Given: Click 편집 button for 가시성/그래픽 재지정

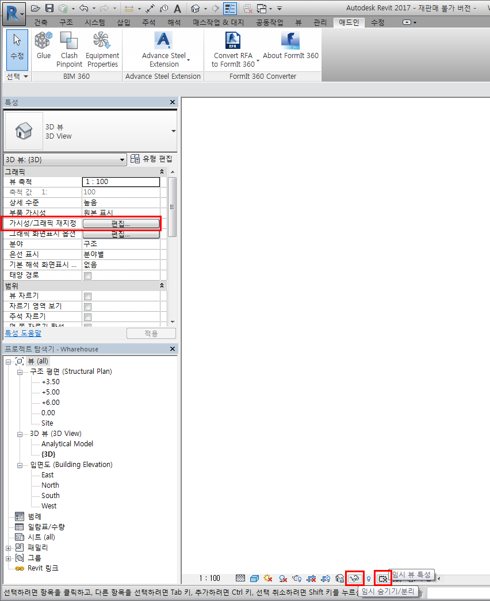Looking at the screenshot, I should click(121, 224).
